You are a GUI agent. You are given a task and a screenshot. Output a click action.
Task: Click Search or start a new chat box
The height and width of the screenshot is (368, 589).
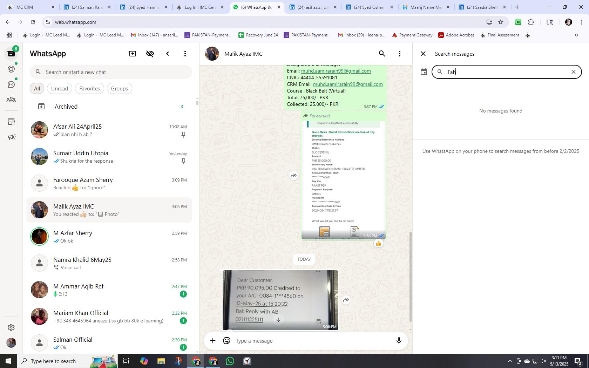(x=111, y=72)
